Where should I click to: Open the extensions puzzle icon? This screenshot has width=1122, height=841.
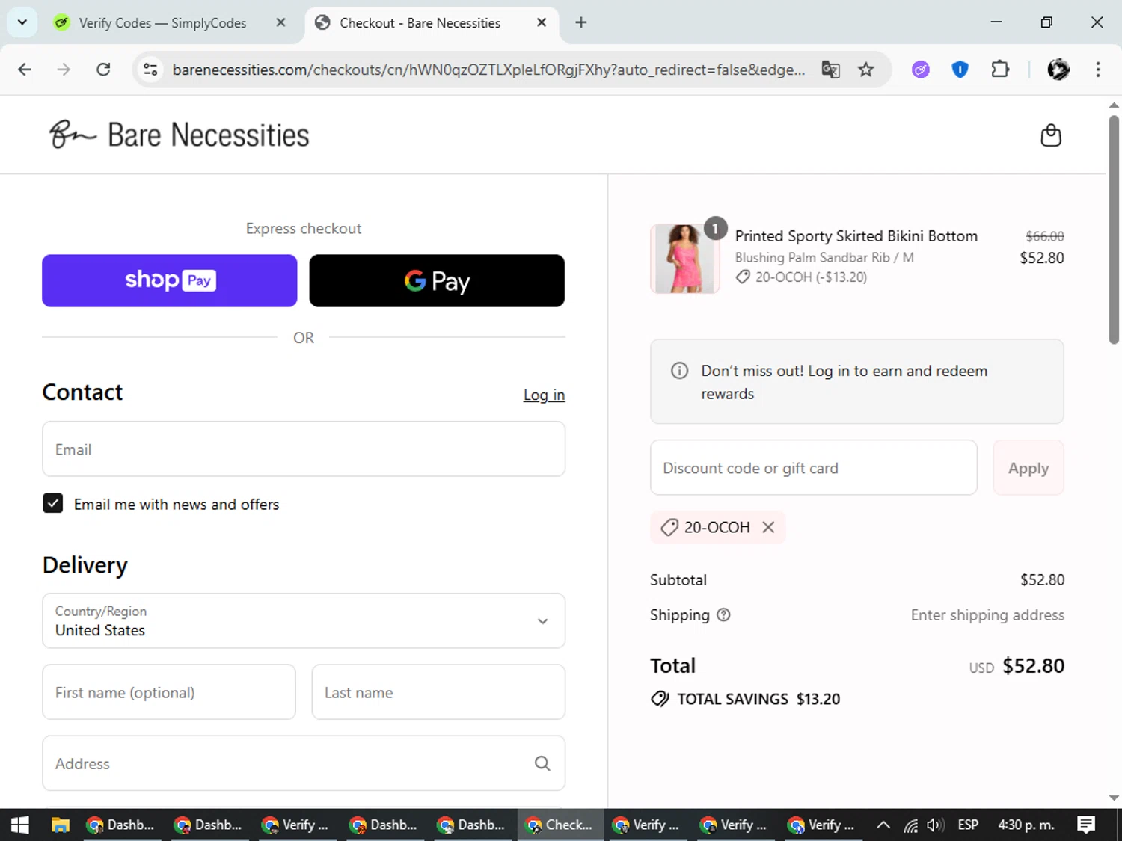tap(1000, 70)
